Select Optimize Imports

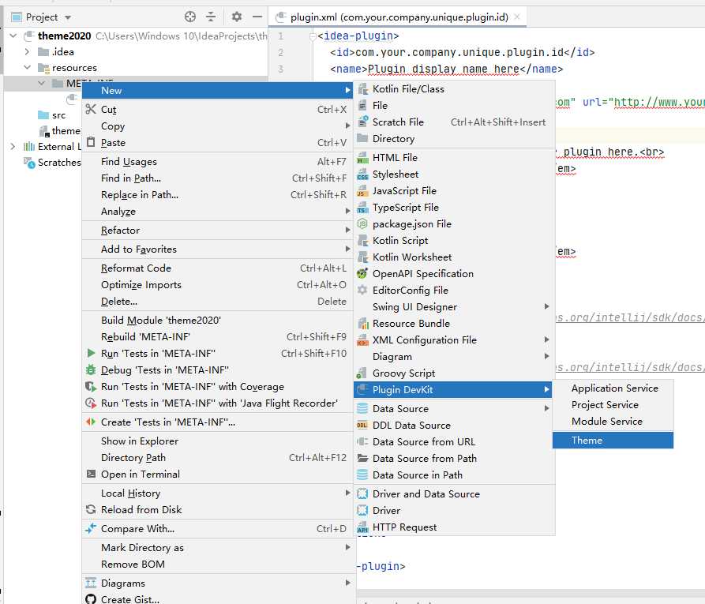click(217, 285)
